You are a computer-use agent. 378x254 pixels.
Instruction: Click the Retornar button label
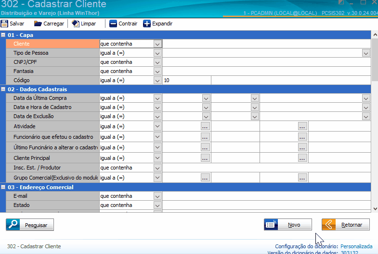352,225
